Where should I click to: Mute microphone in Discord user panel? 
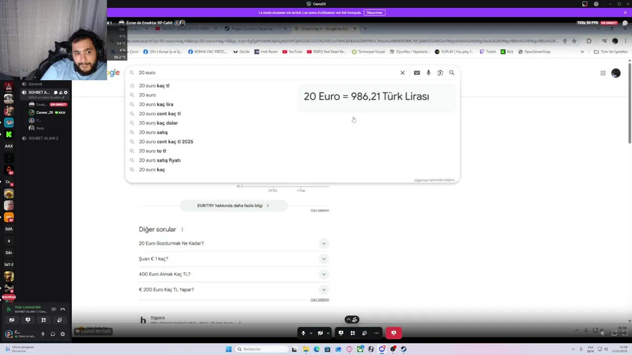point(43,334)
